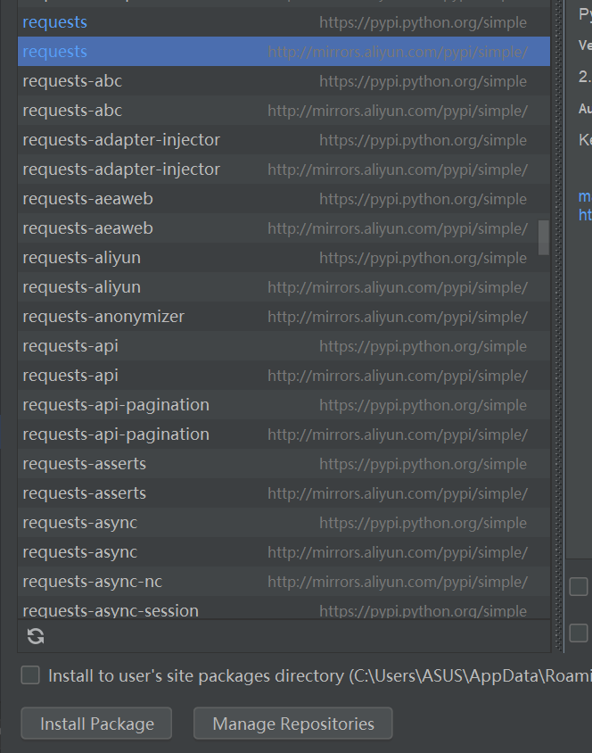
Task: Click the Install Package button
Action: pos(96,724)
